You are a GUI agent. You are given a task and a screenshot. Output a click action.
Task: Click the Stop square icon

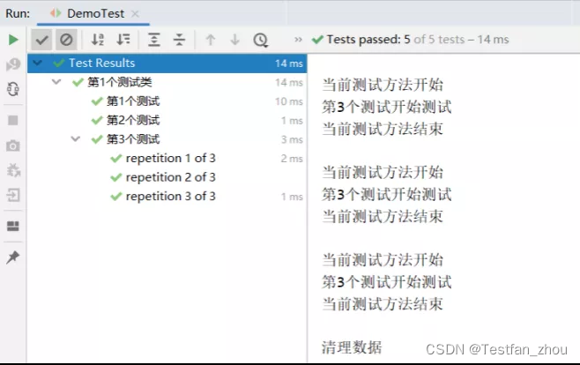13,120
